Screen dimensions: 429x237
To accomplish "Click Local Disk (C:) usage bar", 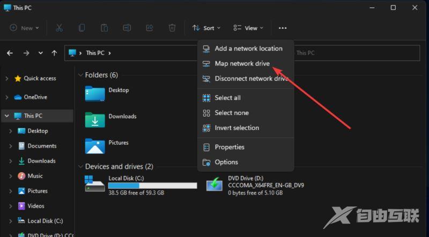I will point(153,186).
